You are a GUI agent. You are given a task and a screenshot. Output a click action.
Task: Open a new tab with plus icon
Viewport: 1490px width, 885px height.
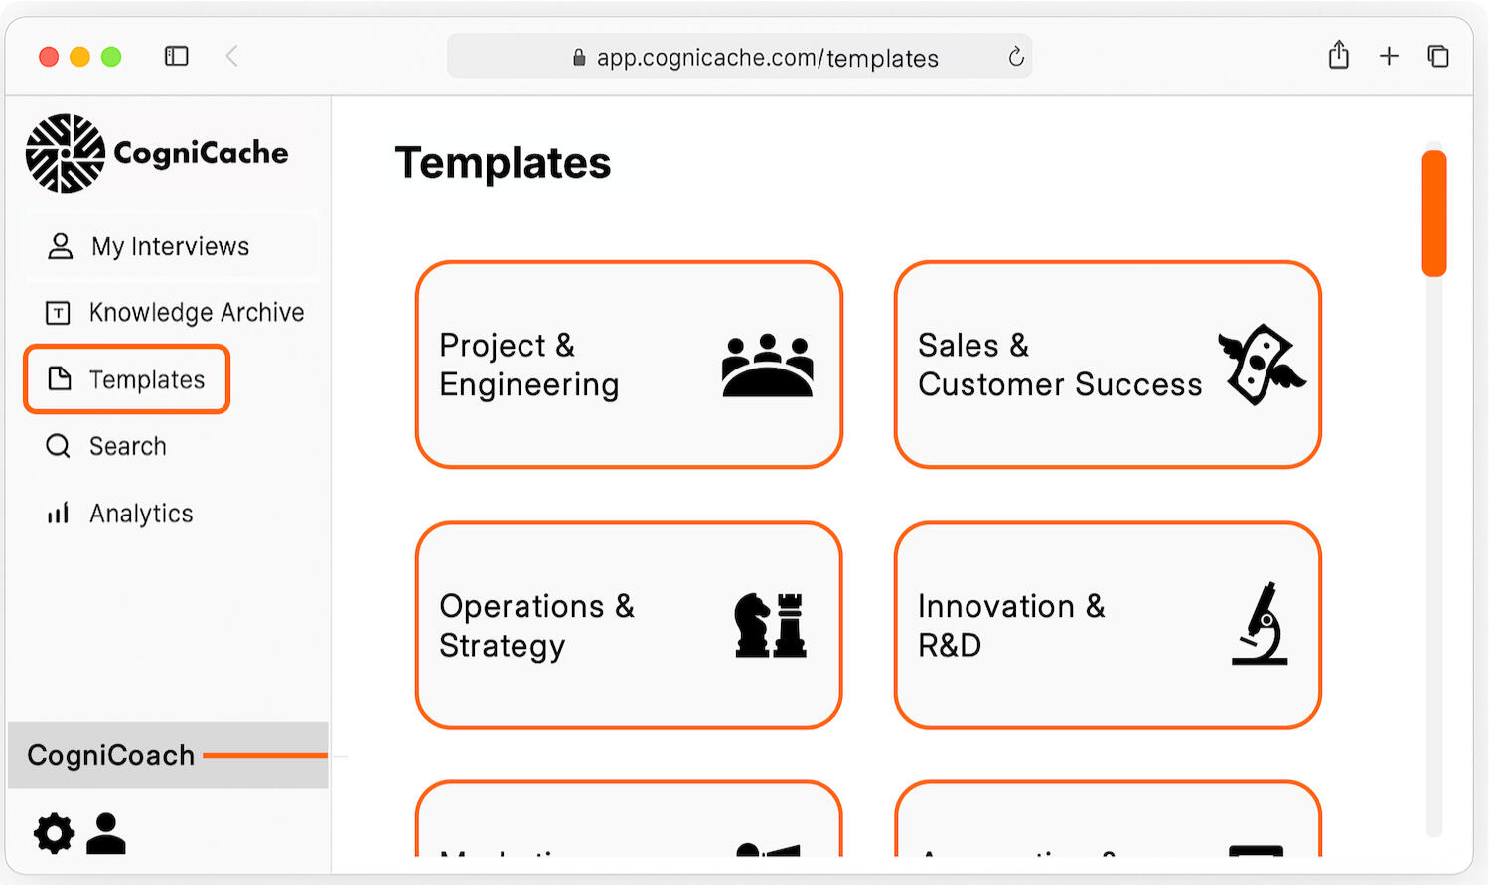[1389, 57]
